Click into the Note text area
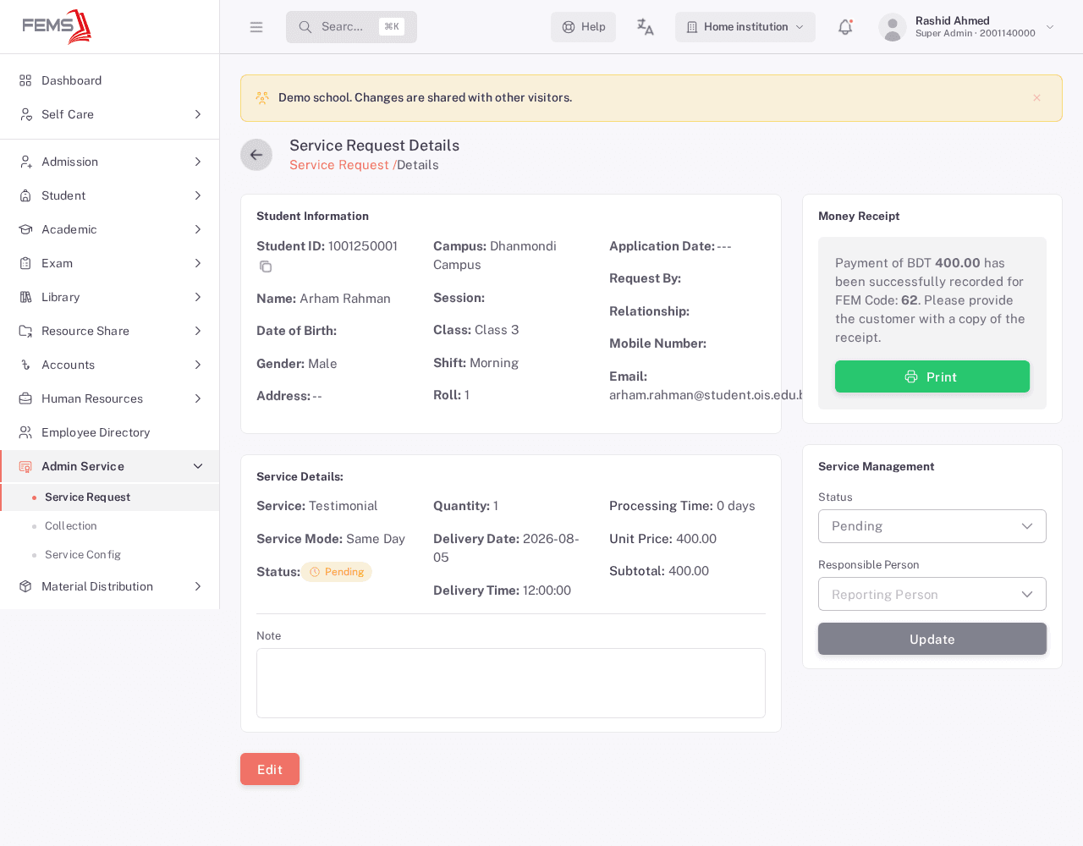The width and height of the screenshot is (1083, 846). (511, 683)
